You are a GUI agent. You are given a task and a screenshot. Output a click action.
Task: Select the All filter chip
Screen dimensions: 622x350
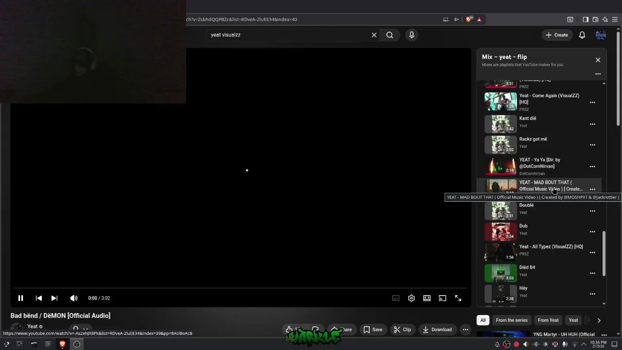(x=483, y=320)
